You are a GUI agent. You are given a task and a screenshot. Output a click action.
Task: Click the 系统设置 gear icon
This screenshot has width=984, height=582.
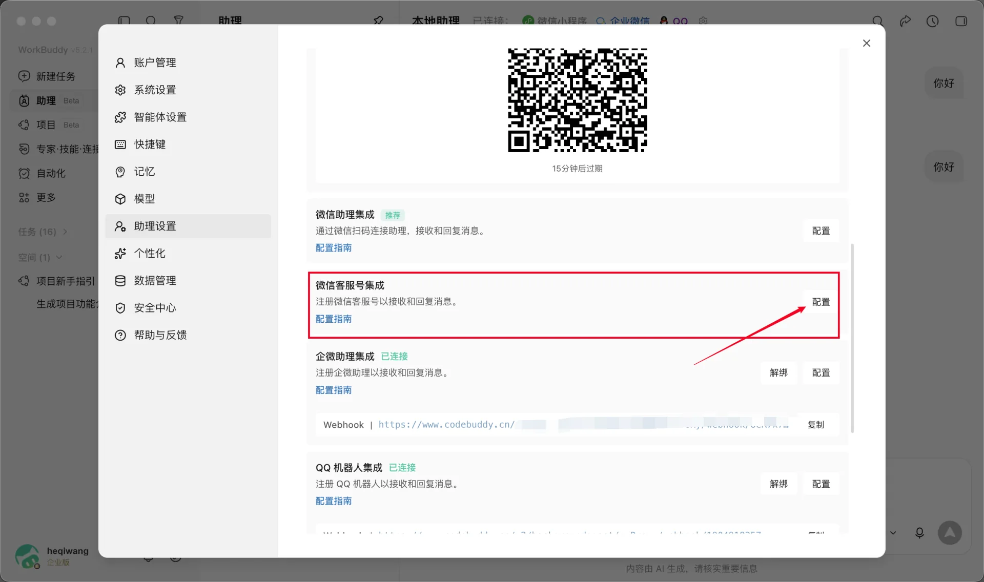click(120, 90)
